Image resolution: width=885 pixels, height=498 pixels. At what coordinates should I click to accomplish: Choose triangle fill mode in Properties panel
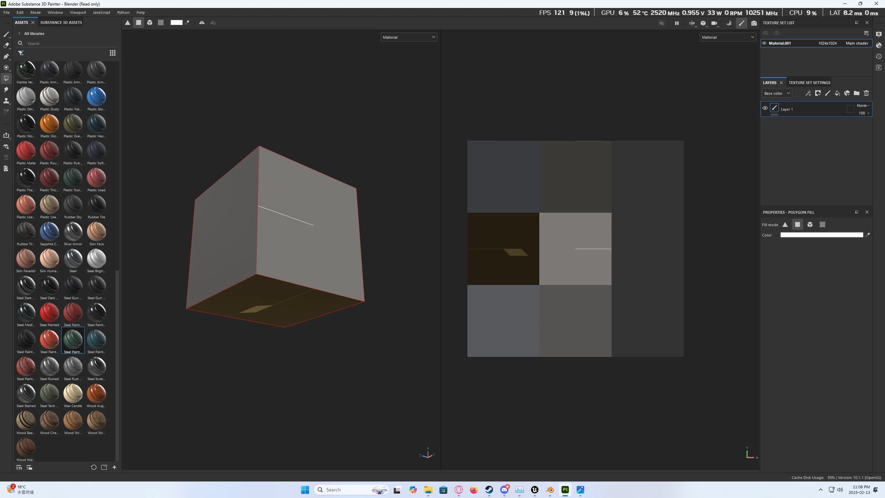(785, 225)
